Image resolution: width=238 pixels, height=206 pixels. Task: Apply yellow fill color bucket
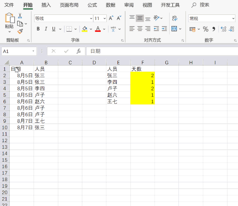pyautogui.click(x=84, y=29)
